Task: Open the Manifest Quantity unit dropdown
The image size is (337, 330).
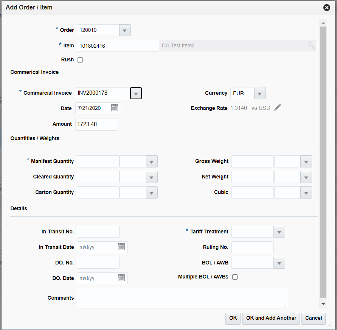Action: click(x=151, y=161)
